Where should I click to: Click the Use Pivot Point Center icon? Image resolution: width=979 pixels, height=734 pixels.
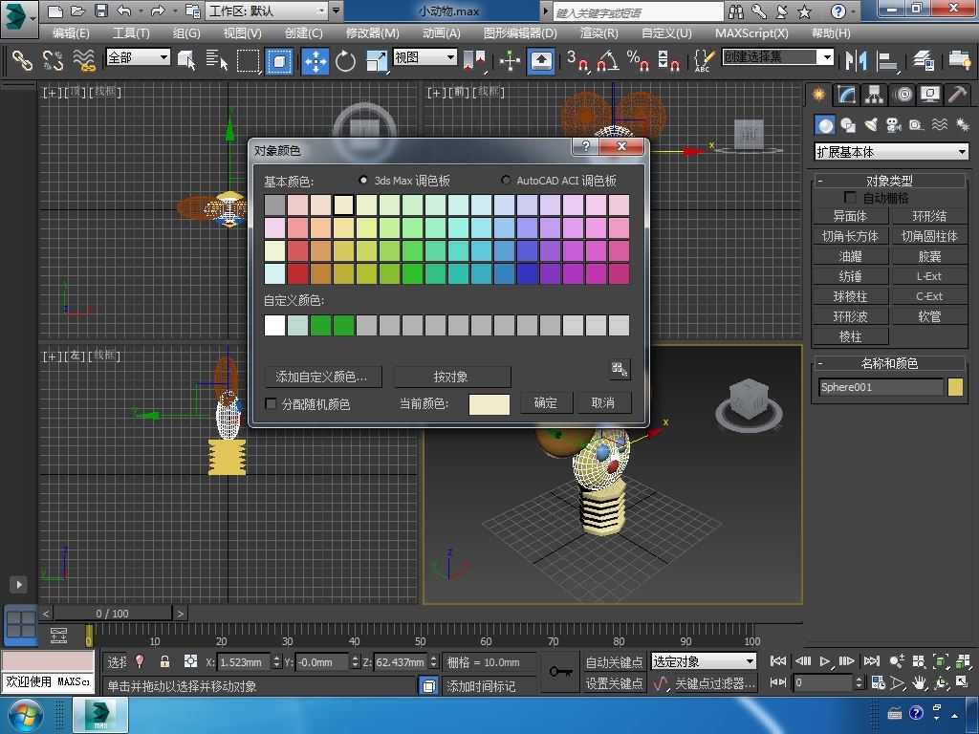coord(474,60)
